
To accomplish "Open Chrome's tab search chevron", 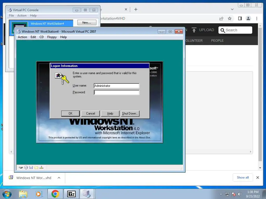I will [x=232, y=9].
